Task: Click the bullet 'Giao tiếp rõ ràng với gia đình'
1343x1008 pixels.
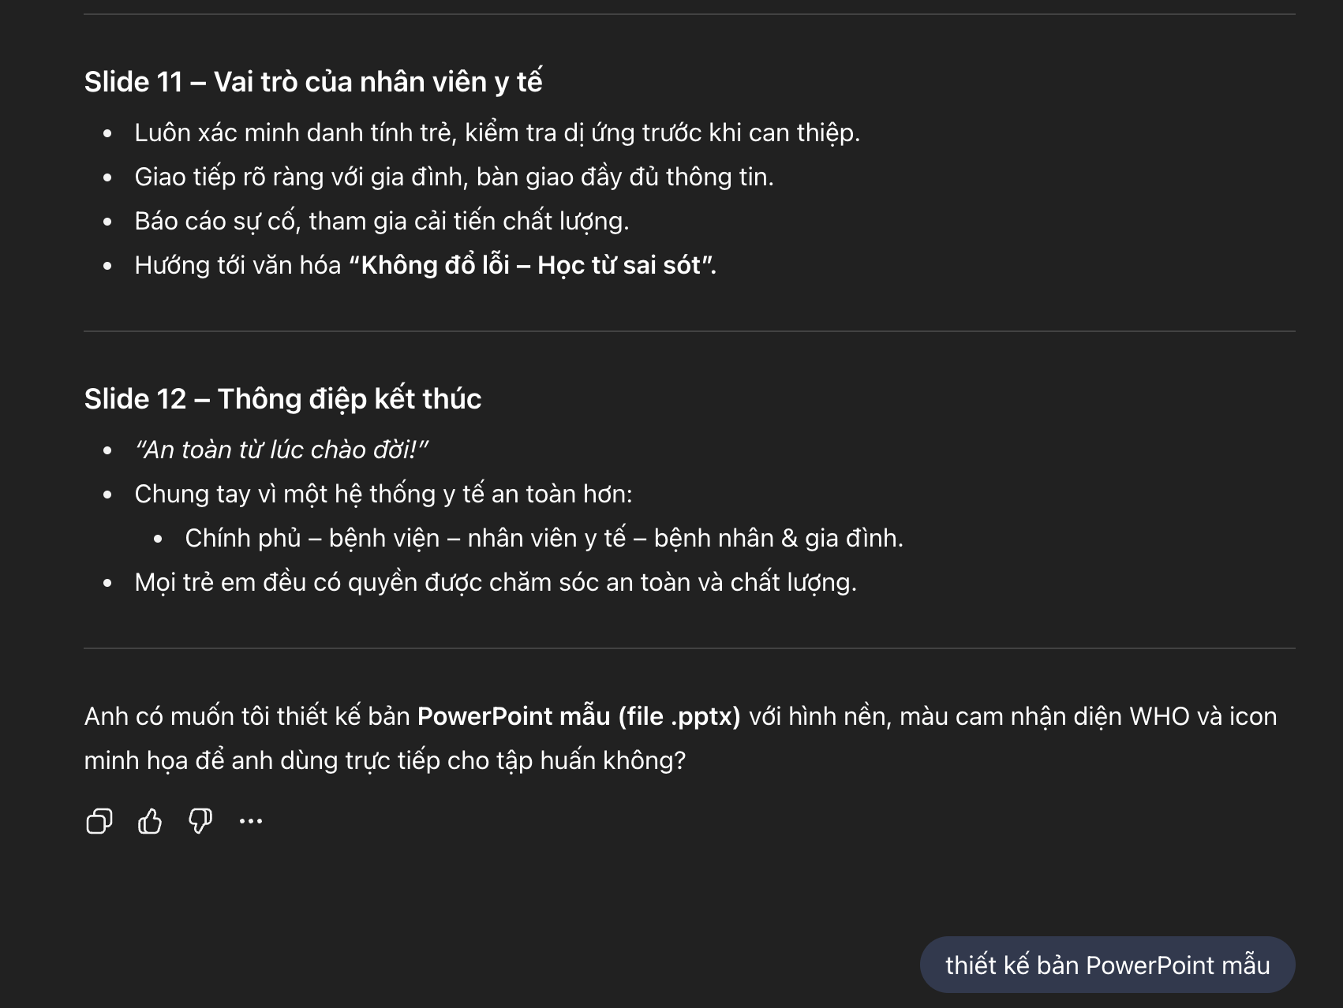Action: tap(454, 177)
